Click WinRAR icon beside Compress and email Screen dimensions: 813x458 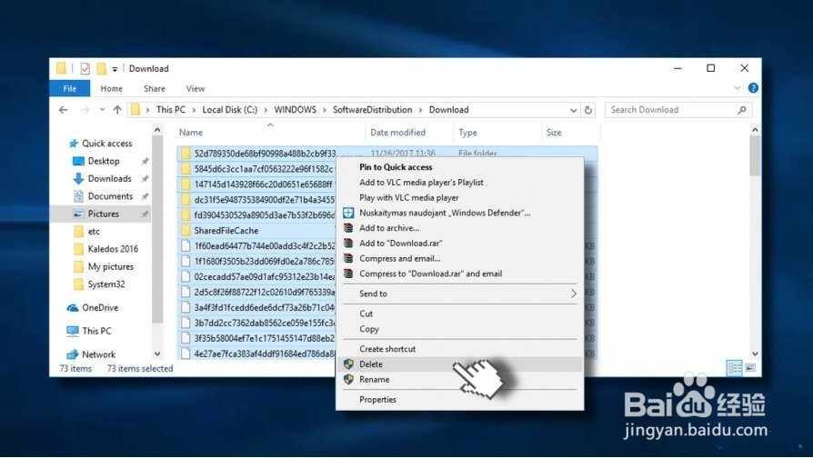pyautogui.click(x=348, y=258)
